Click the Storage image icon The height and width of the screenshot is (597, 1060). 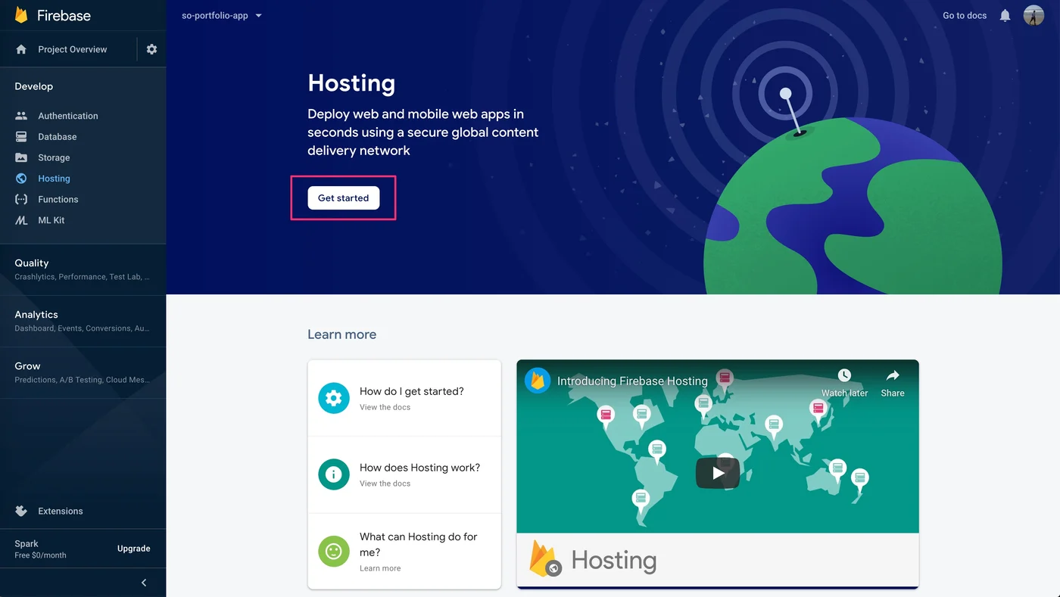21,157
